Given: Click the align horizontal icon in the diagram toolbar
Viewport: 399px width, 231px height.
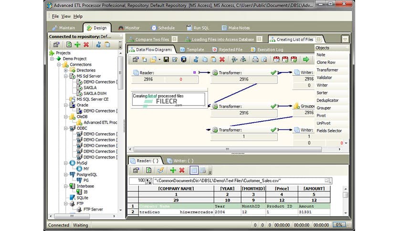Looking at the screenshot, I should (243, 60).
